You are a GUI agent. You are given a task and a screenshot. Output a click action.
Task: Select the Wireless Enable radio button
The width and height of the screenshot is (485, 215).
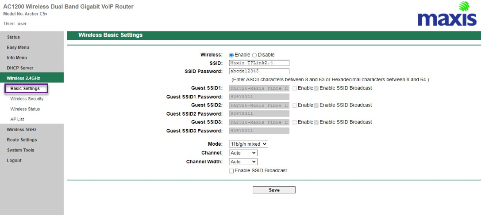click(231, 55)
